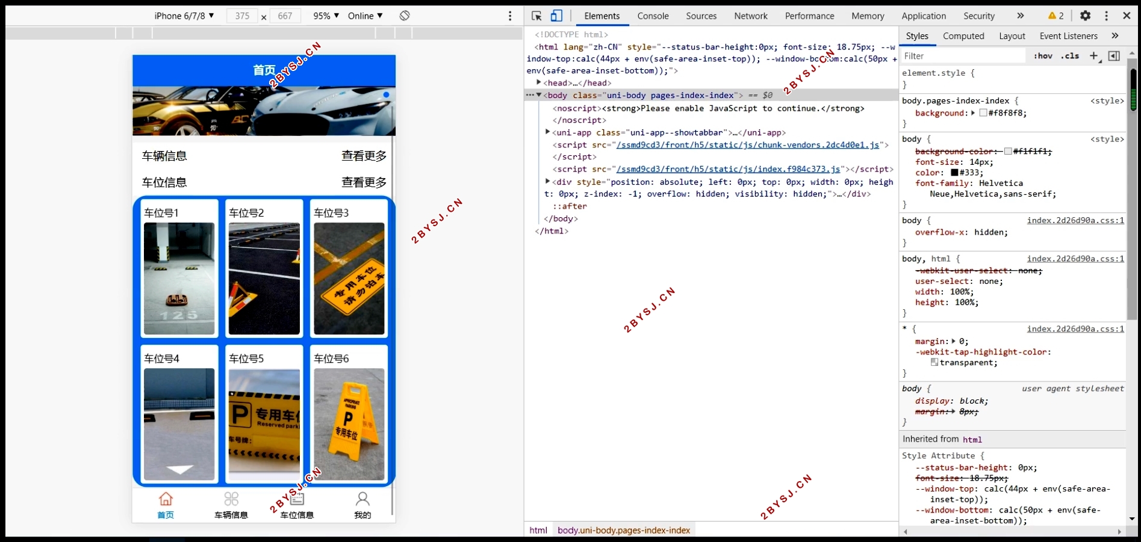The image size is (1141, 542).
Task: Click the #333 color swatch
Action: (954, 173)
